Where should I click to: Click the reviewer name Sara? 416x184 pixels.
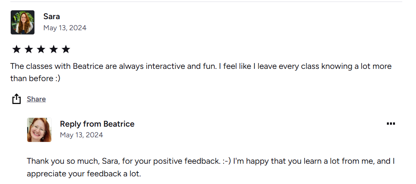click(52, 16)
